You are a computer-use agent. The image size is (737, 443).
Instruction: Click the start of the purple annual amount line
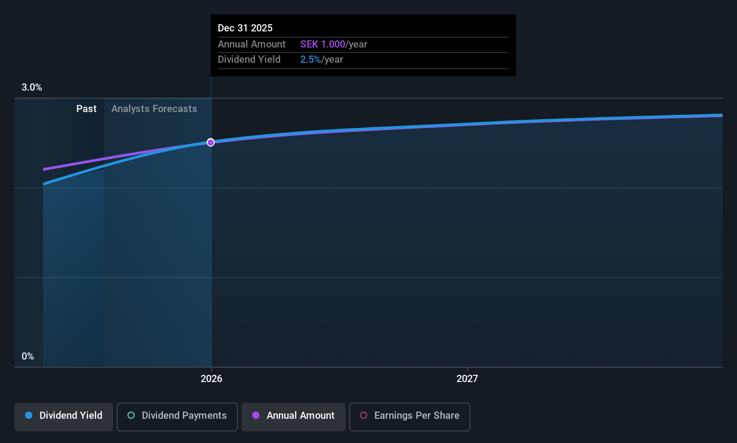[x=44, y=169]
